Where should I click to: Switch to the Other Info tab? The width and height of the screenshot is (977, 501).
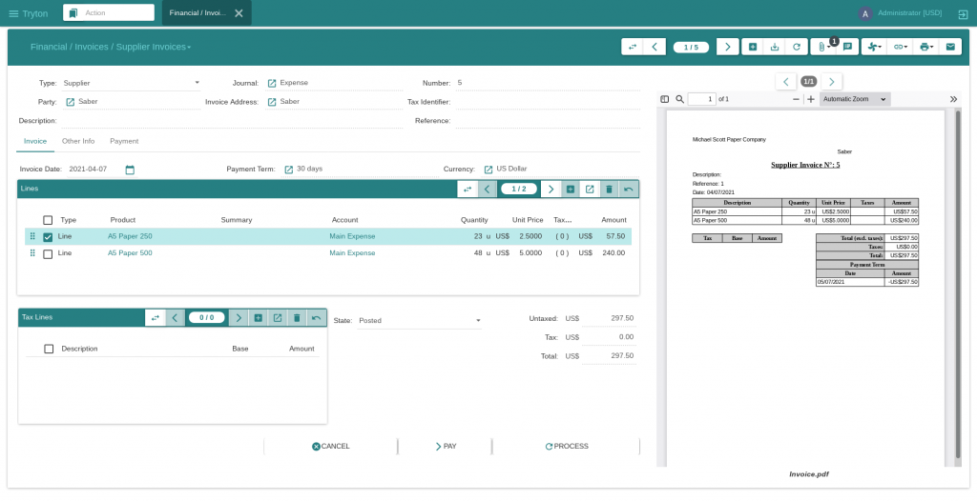tap(78, 141)
